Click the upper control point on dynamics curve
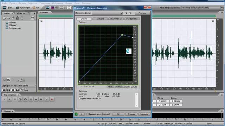Image resolution: width=225 pixels, height=126 pixels. click(x=122, y=35)
